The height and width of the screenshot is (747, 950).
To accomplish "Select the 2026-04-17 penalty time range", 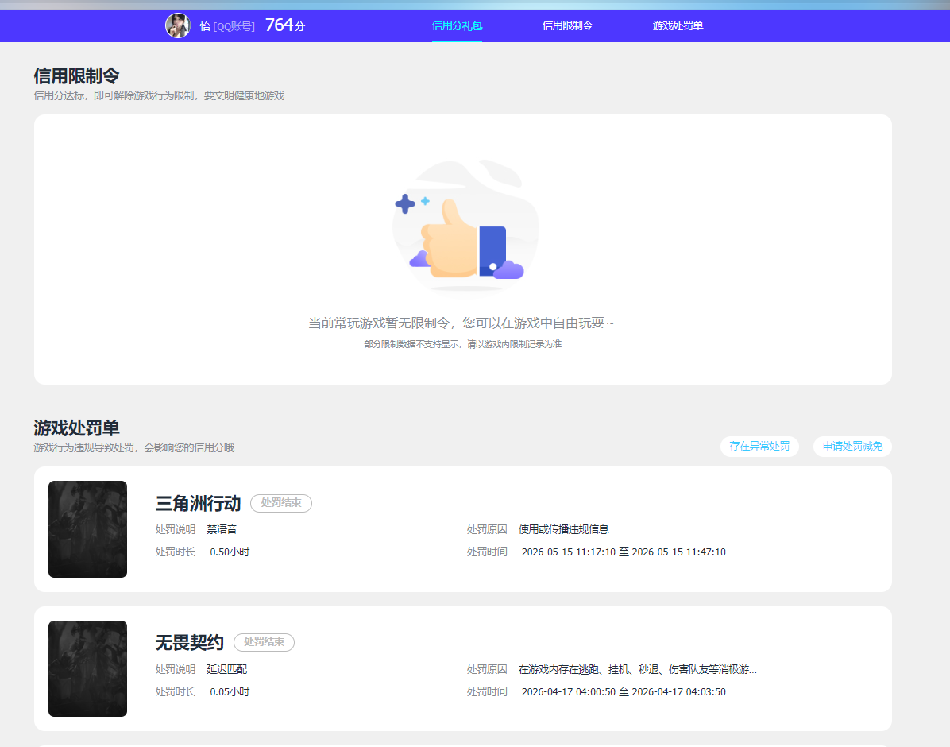I will tap(624, 692).
